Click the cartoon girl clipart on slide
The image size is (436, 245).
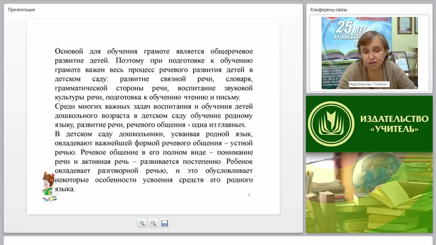(49, 186)
